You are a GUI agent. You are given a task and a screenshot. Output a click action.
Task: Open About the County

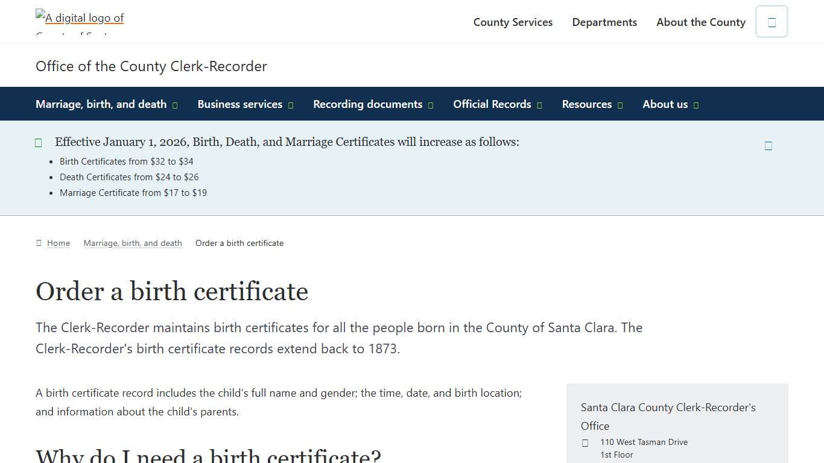click(x=700, y=22)
